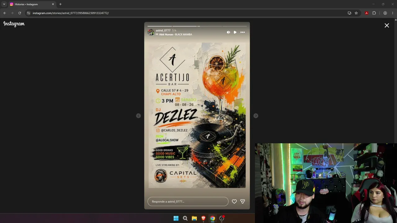
Task: Mute the story audio with the speaker icon
Action: (229, 32)
